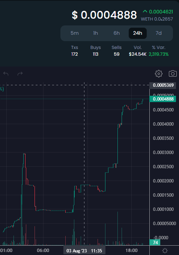Click the 0.0004621 price change value
The image size is (179, 255).
161,12
